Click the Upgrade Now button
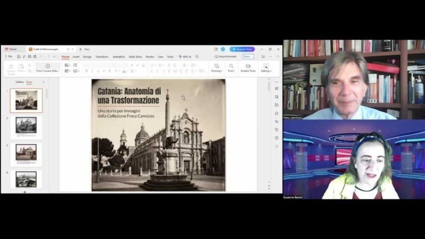 click(242, 49)
